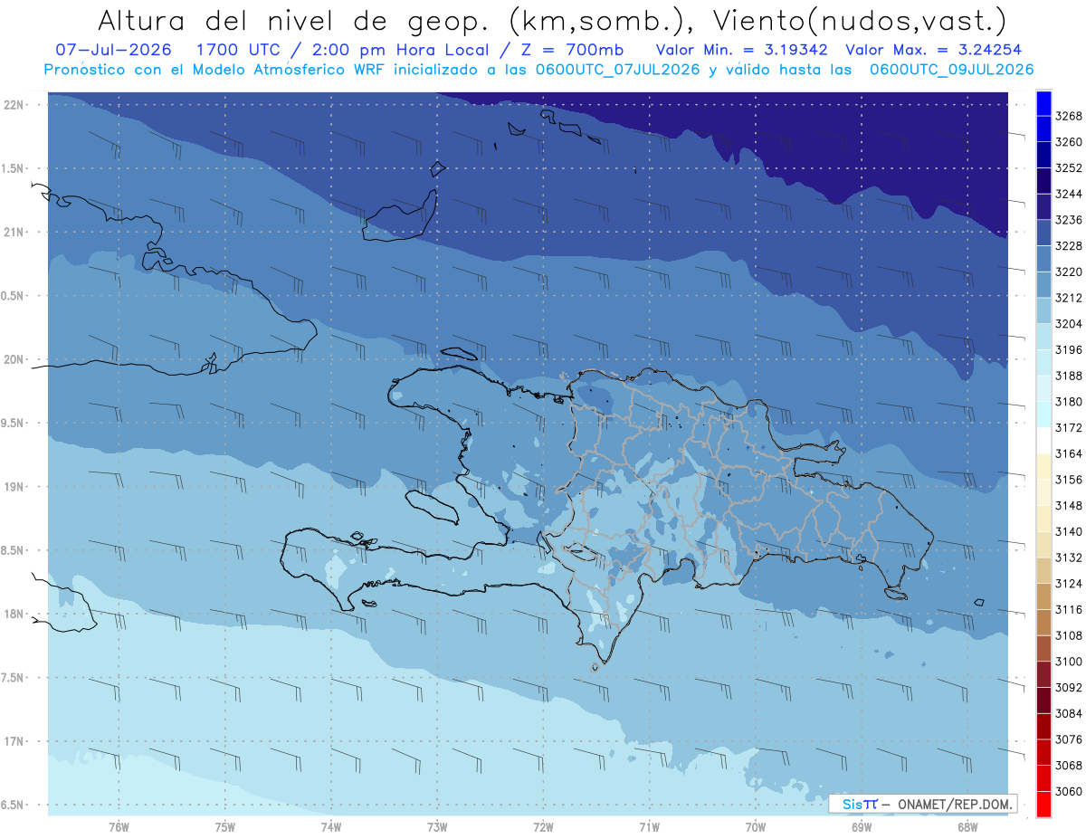Click the '70W' longitude label
This screenshot has width=1086, height=839.
tap(756, 826)
